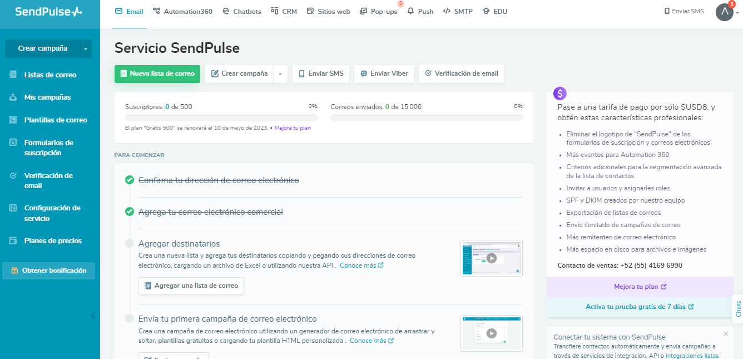Click the Suscriptores progress bar
743x359 pixels.
(221, 117)
